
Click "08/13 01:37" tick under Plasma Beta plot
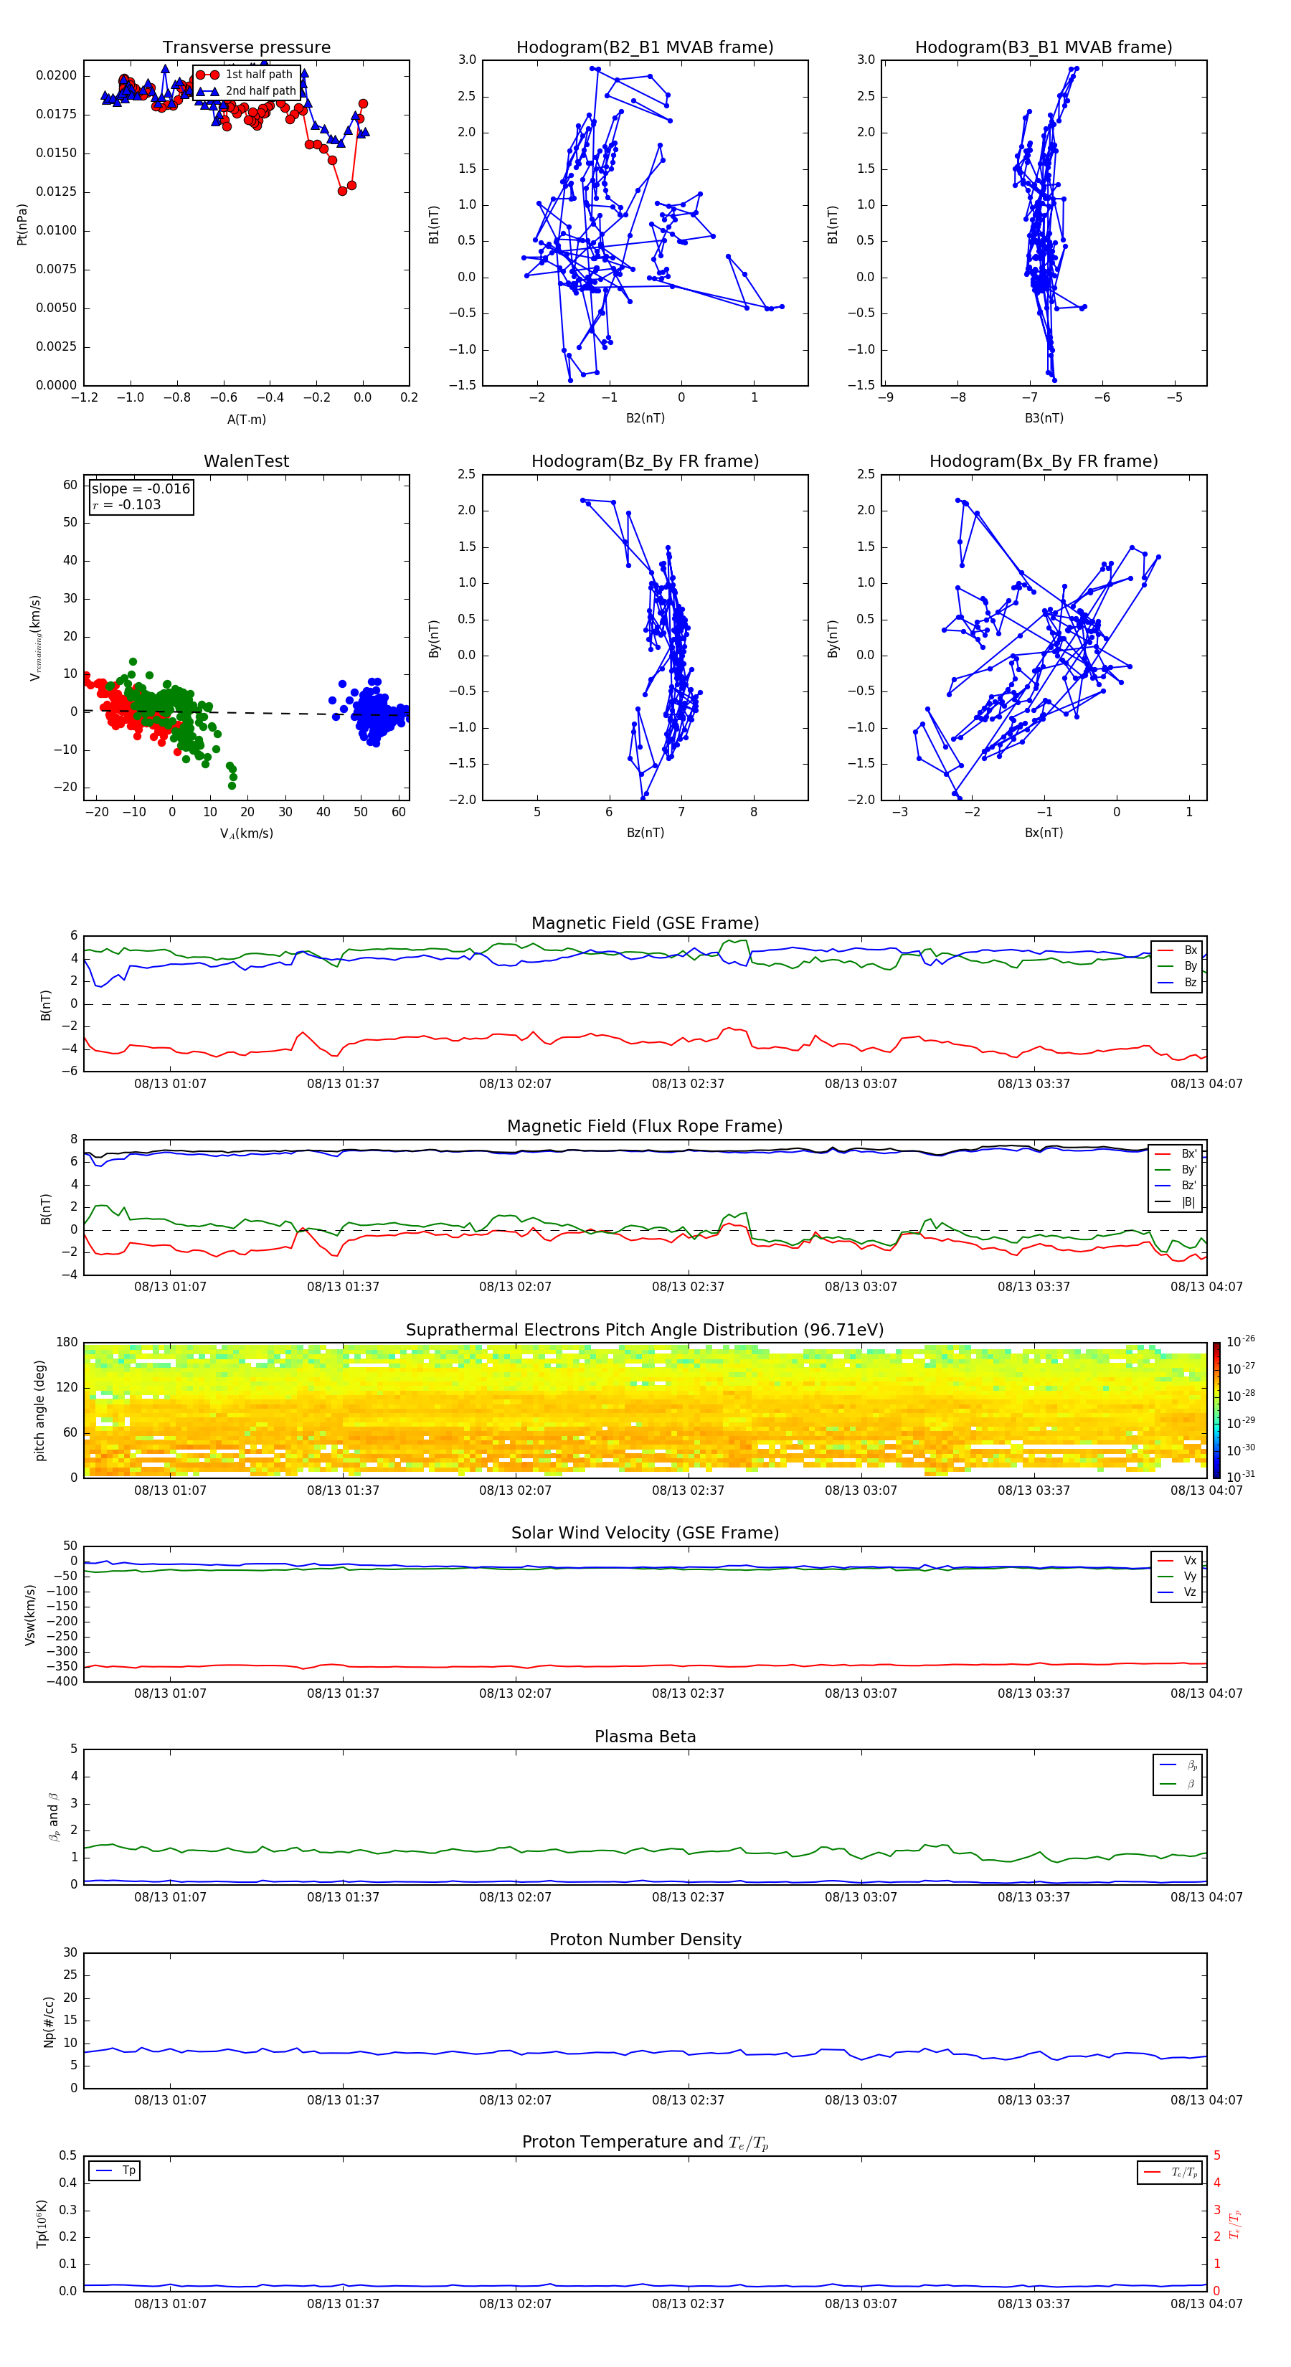coord(343,1896)
